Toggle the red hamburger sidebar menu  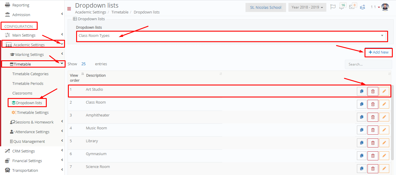point(69,9)
